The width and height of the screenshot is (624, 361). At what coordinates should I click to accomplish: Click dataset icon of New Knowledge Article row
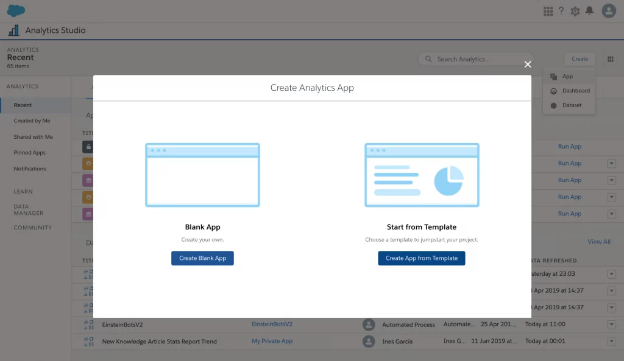[x=88, y=341]
